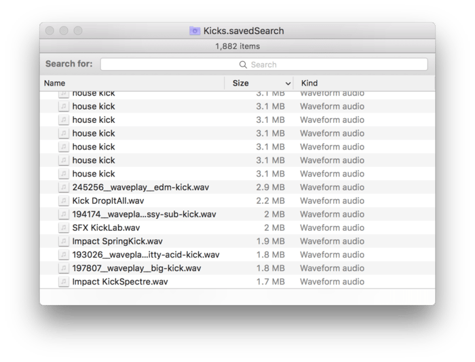Image resolution: width=475 pixels, height=362 pixels.
Task: Click the 2.9 MB size cell
Action: click(270, 187)
